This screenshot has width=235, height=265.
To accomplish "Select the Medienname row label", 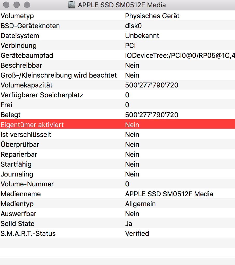I will 21,194.
